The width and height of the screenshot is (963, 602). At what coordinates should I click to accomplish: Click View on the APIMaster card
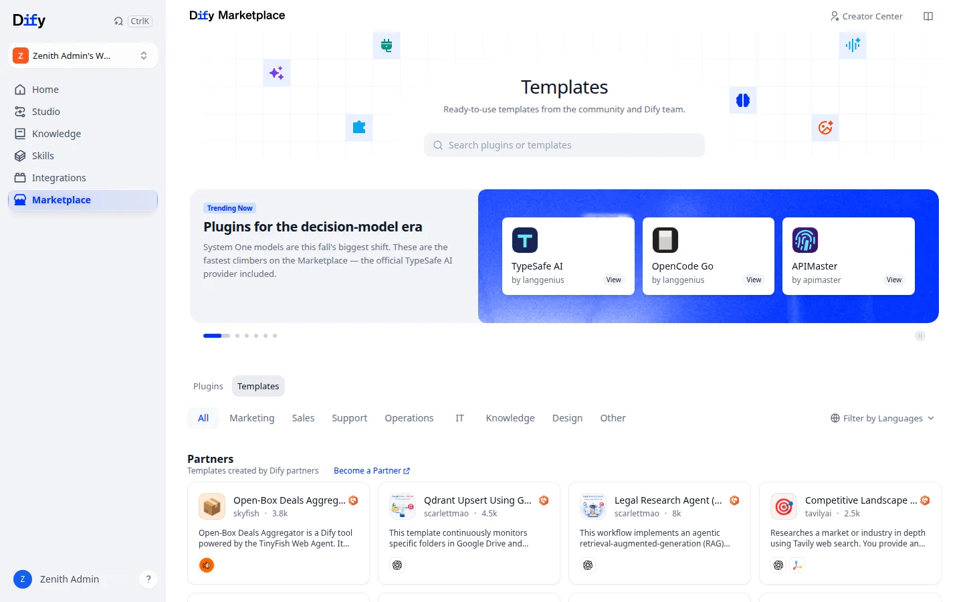tap(894, 280)
